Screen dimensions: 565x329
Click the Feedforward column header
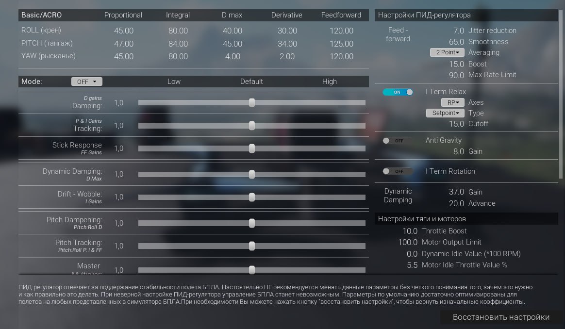coord(341,15)
